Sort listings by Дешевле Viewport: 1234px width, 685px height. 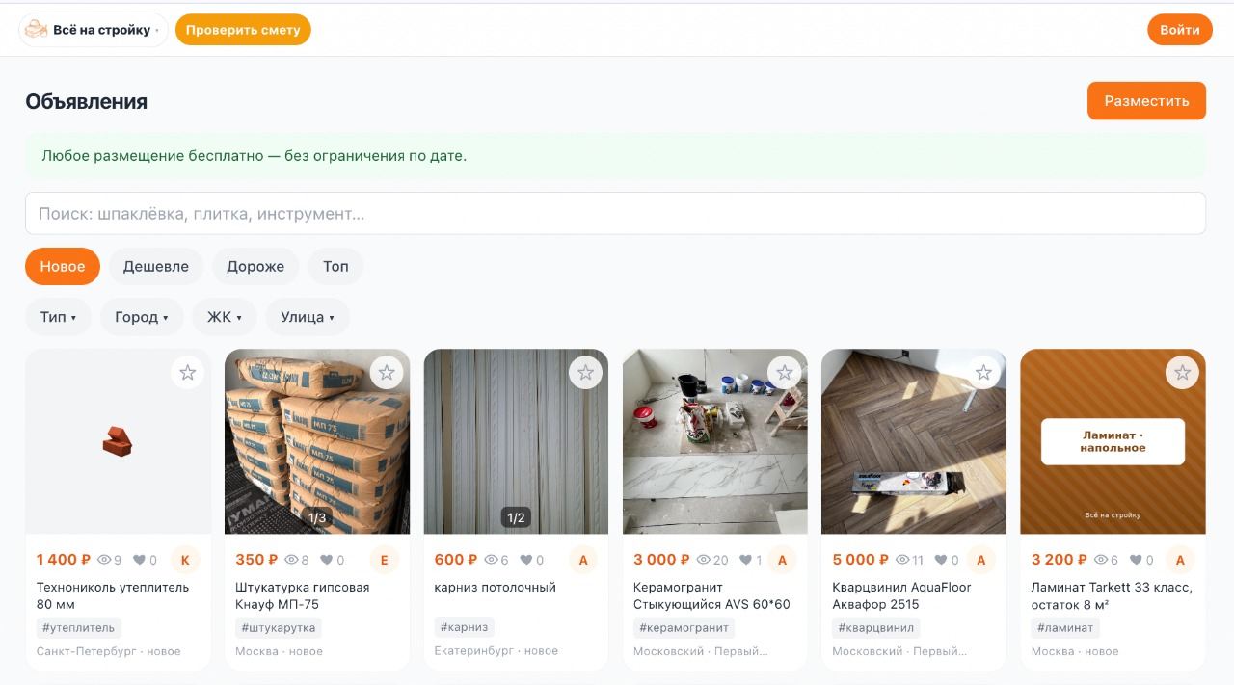coord(156,267)
